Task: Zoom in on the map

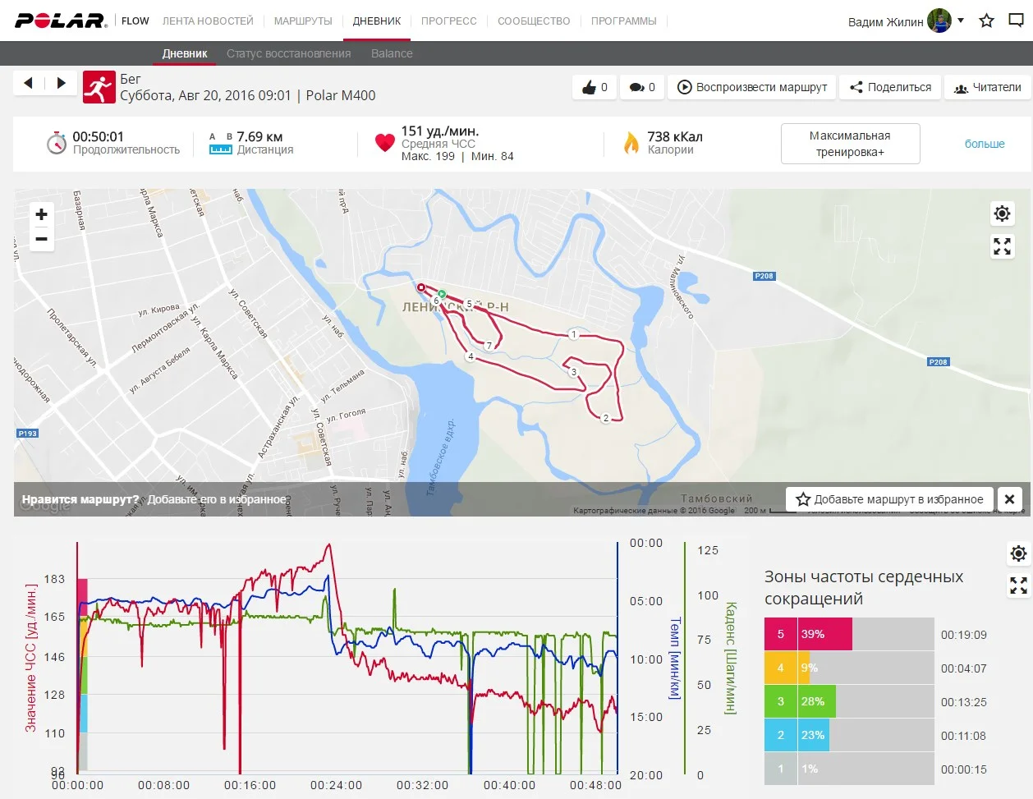Action: tap(41, 214)
